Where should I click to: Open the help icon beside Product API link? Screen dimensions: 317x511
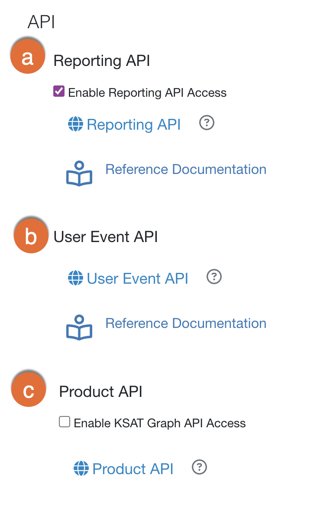click(x=199, y=467)
